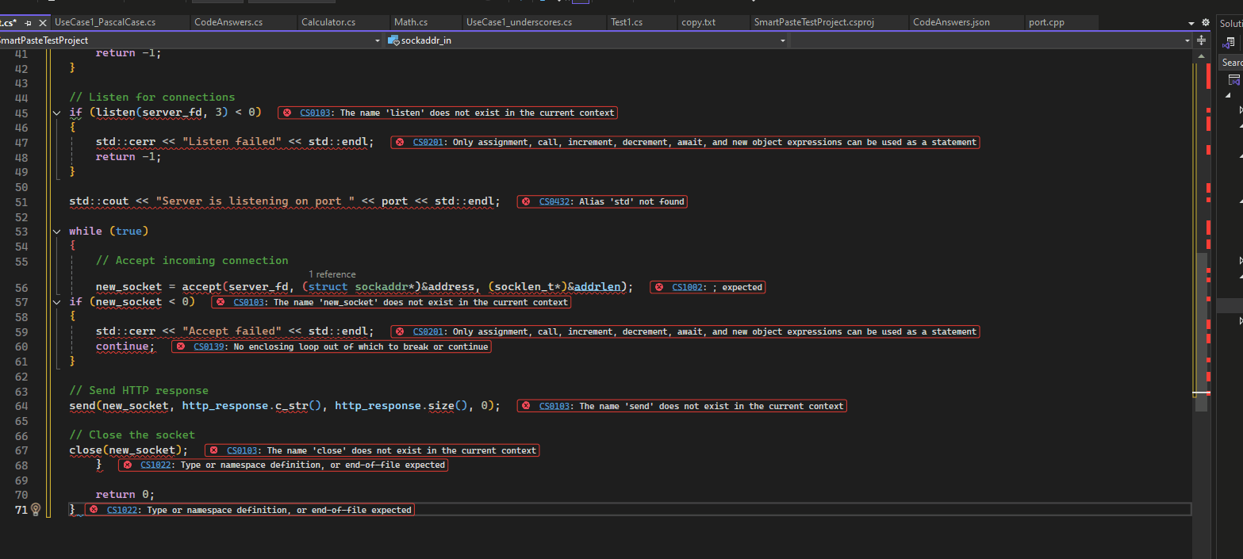Collapse the if (new_socket < 0) block
This screenshot has height=559, width=1243.
pyautogui.click(x=56, y=301)
